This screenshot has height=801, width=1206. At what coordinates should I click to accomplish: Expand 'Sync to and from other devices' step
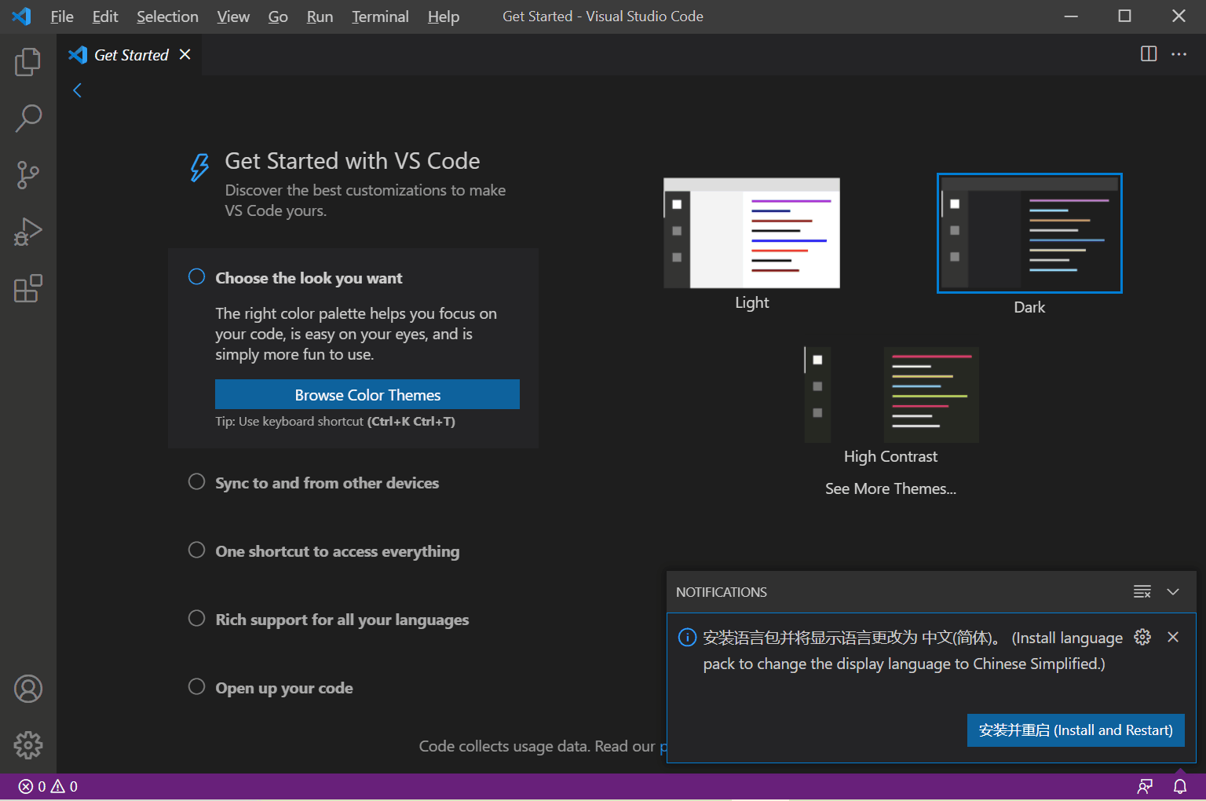tap(327, 483)
